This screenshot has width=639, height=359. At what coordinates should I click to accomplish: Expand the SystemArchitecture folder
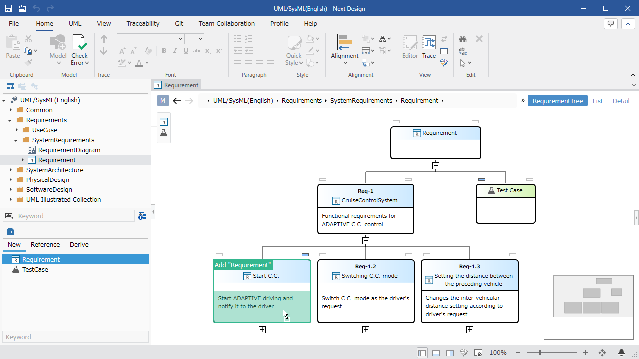click(10, 170)
